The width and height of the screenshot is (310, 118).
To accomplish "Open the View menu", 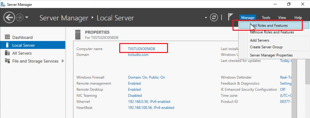I will pos(282,18).
